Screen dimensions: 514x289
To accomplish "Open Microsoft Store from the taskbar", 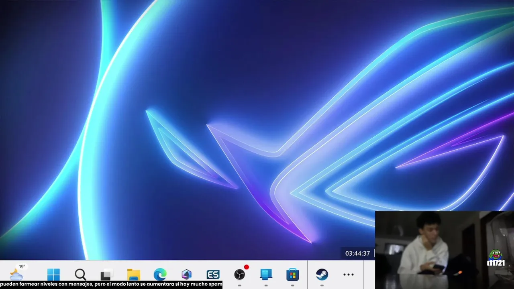I will click(292, 275).
